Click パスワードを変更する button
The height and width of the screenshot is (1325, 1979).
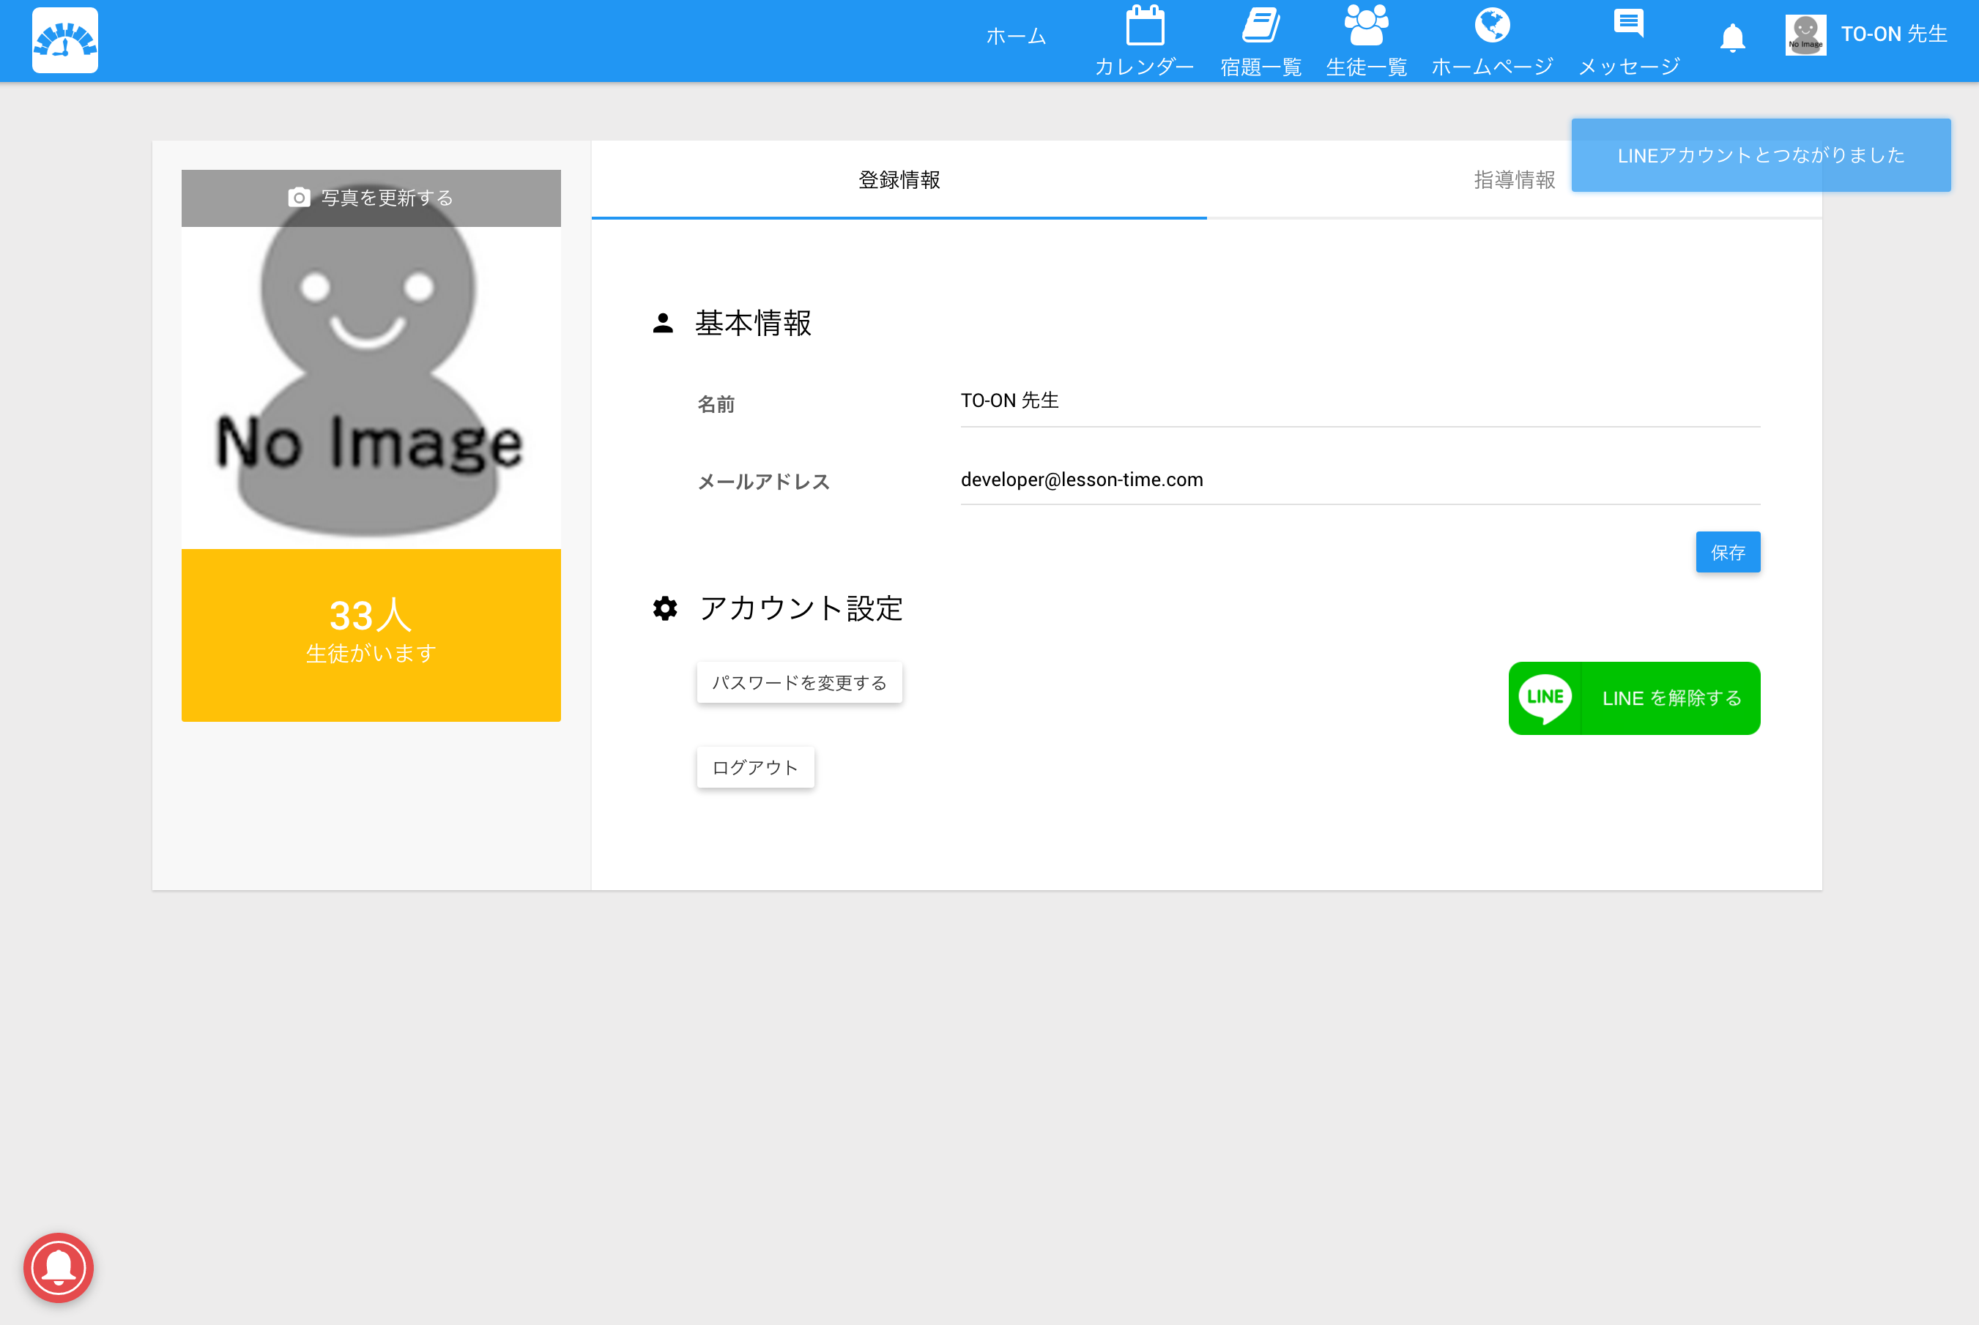799,682
